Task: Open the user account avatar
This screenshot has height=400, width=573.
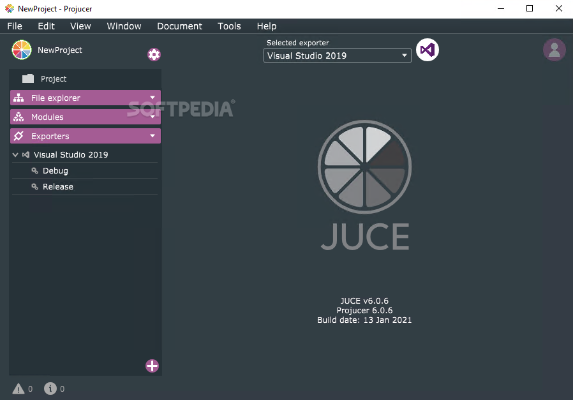Action: pos(554,50)
